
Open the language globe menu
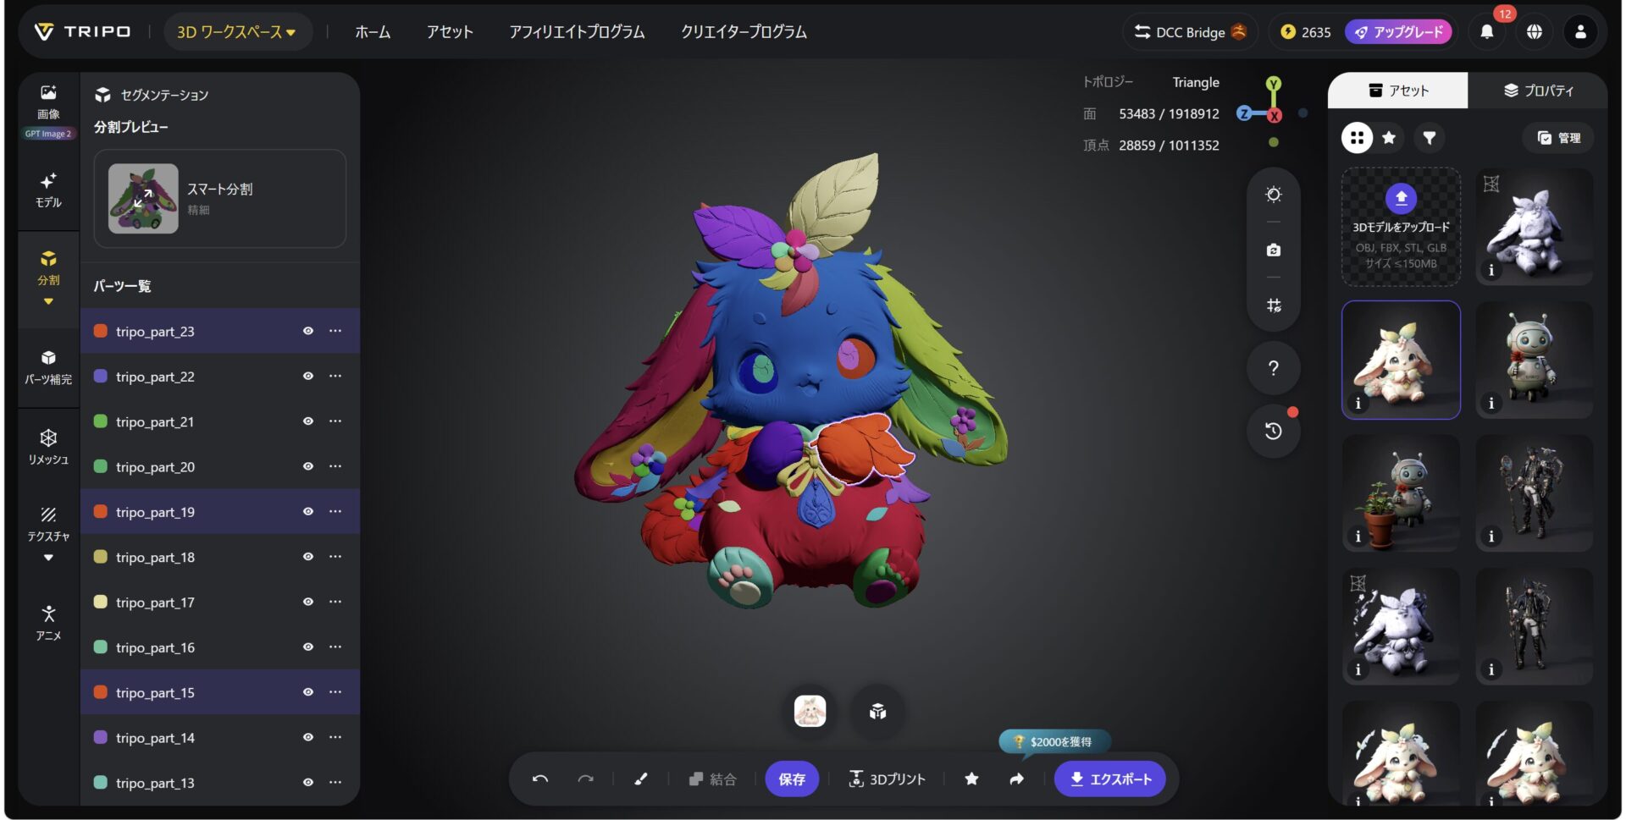(x=1534, y=32)
